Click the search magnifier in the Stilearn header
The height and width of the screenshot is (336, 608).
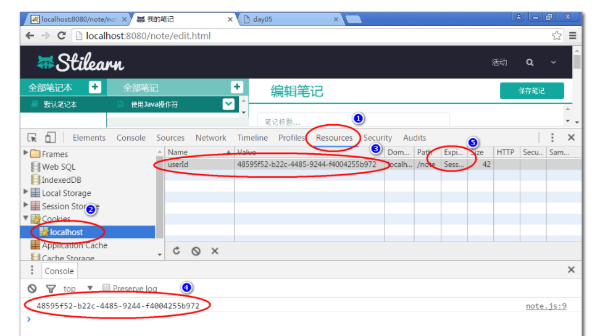click(x=530, y=62)
